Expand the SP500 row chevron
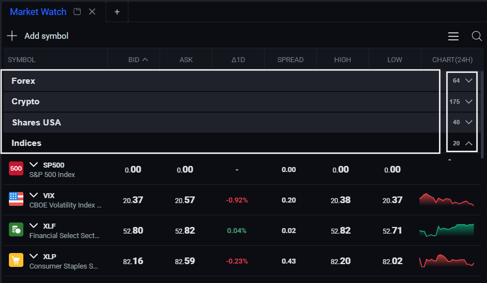The height and width of the screenshot is (283, 487). pos(33,164)
